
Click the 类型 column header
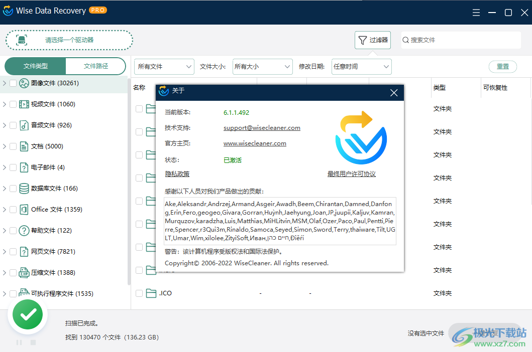coord(440,88)
